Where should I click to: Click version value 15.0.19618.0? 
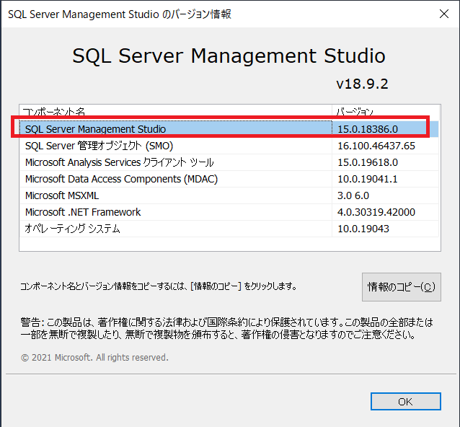click(x=368, y=162)
